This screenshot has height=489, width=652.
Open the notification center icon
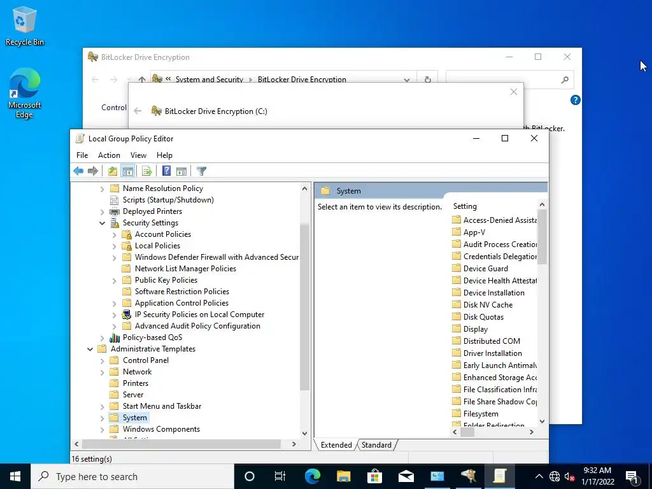coord(632,476)
